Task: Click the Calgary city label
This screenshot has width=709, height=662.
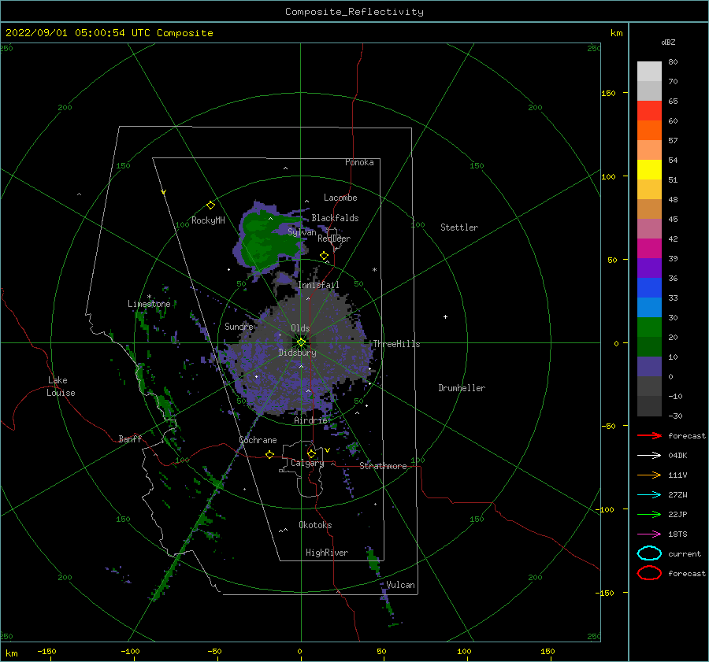Action: [307, 463]
